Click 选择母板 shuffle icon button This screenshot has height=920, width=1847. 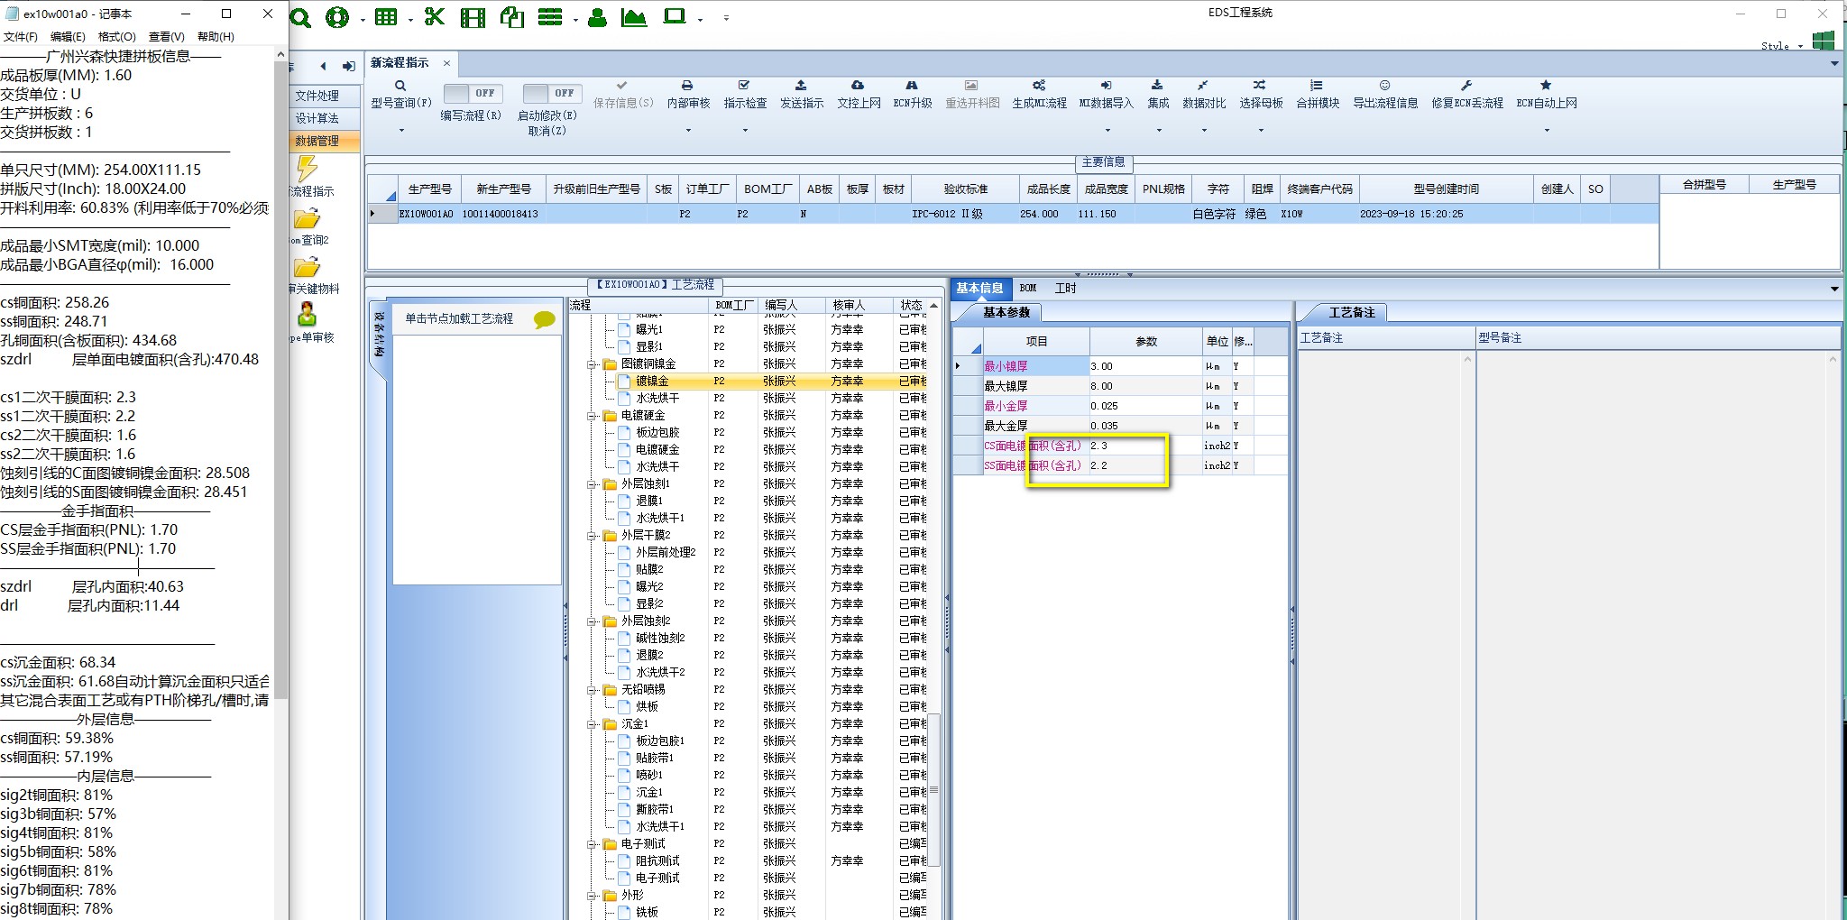tap(1261, 95)
